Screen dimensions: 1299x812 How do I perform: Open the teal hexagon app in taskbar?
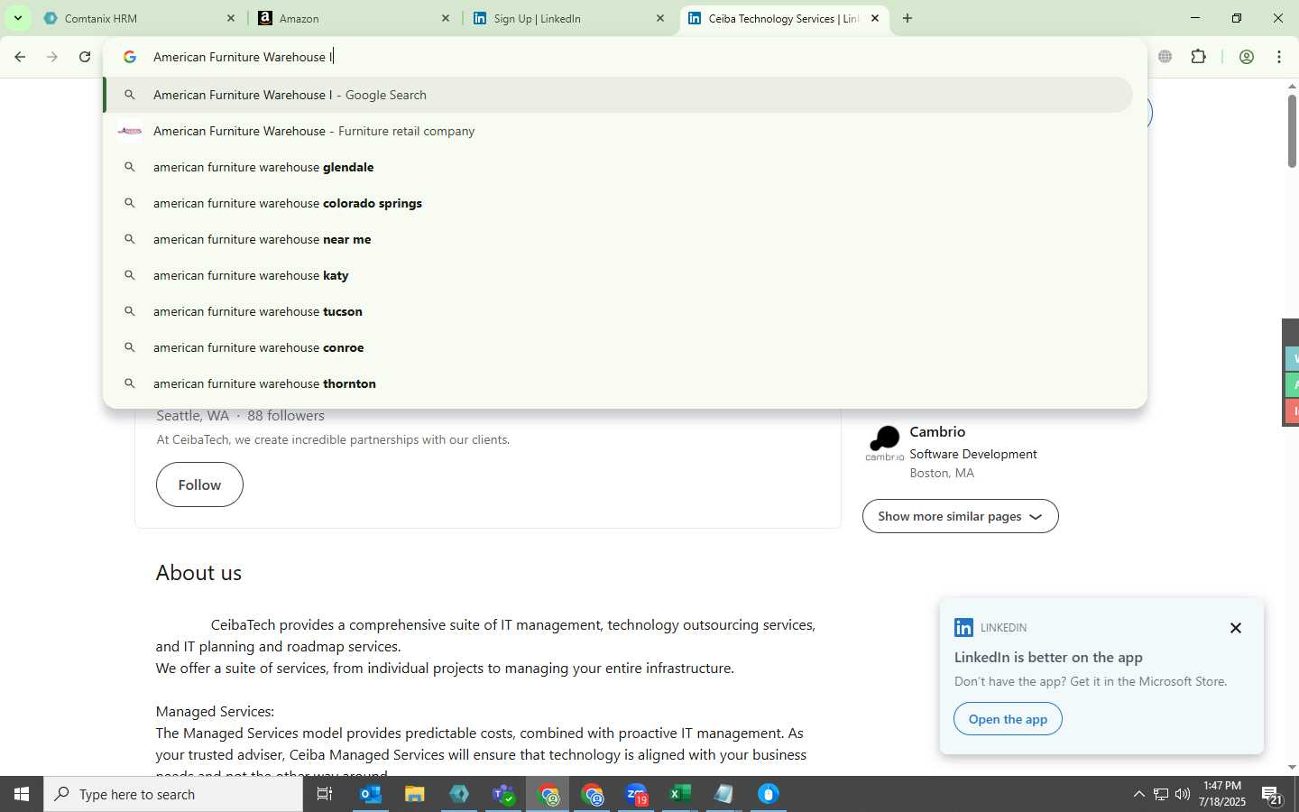pos(459,794)
